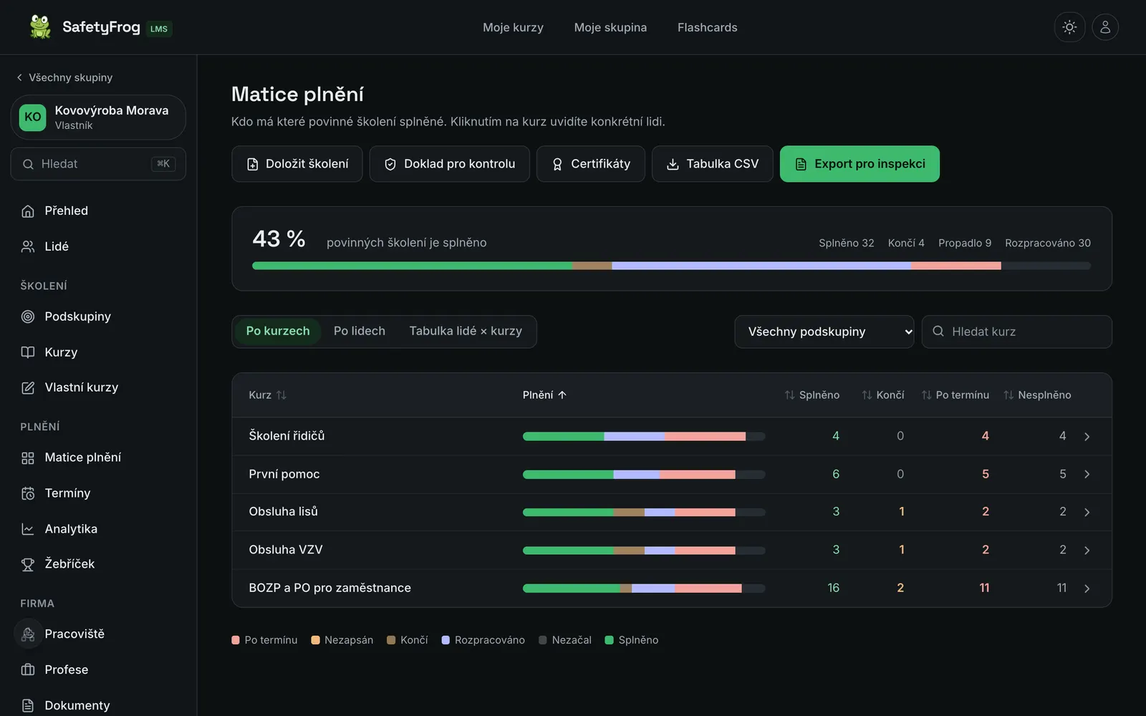Expand the BOZP a PO row chevron
Image resolution: width=1146 pixels, height=716 pixels.
click(1087, 589)
